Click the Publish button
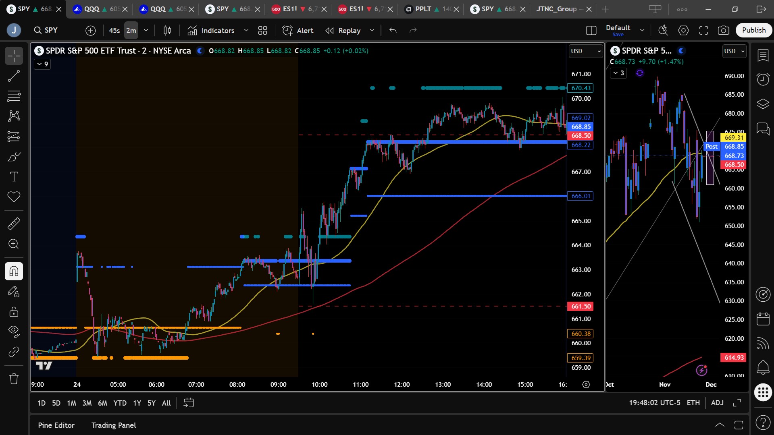Image resolution: width=774 pixels, height=435 pixels. point(753,30)
